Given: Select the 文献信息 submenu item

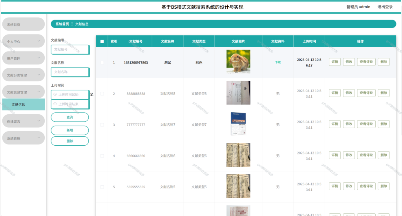Looking at the screenshot, I should 24,104.
